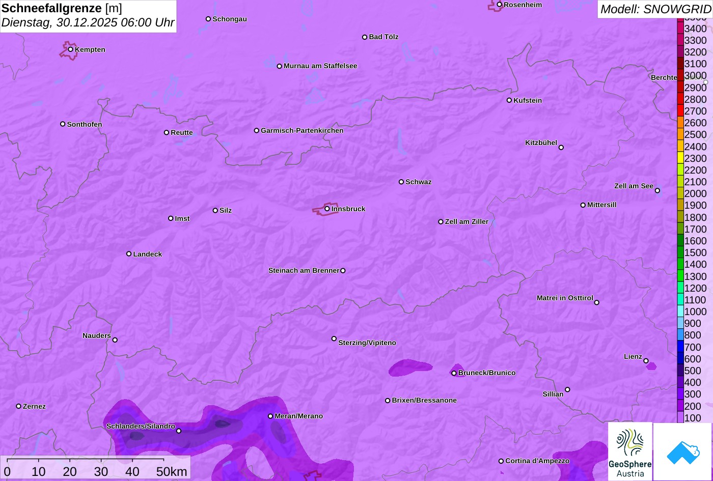Click the "Matrei in Osttirol" label
713x481 pixels.
pyautogui.click(x=565, y=298)
